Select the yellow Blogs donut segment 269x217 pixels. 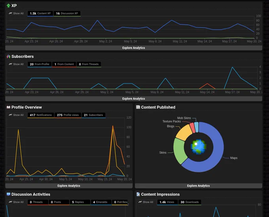coord(184,133)
